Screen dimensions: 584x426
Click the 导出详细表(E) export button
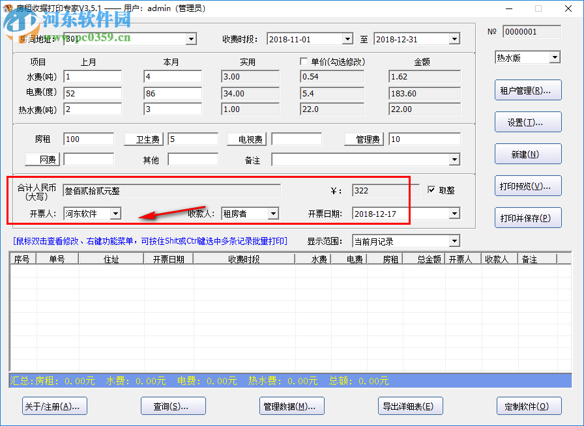tap(410, 405)
